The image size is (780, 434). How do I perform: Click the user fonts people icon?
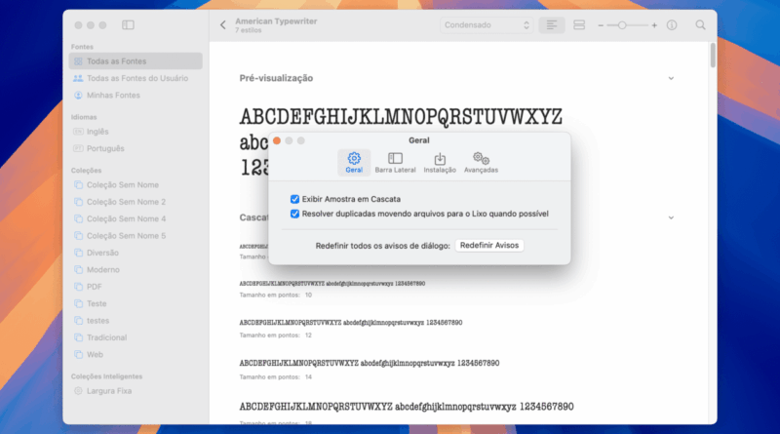click(x=78, y=78)
